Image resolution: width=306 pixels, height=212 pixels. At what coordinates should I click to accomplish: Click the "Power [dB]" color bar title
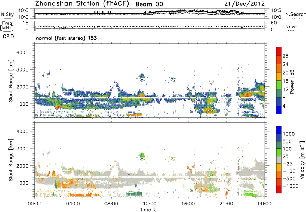pos(292,81)
